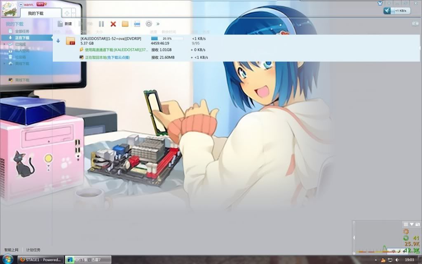The height and width of the screenshot is (264, 422).
Task: Expand the 已完成 tree arrow
Action: (4, 44)
